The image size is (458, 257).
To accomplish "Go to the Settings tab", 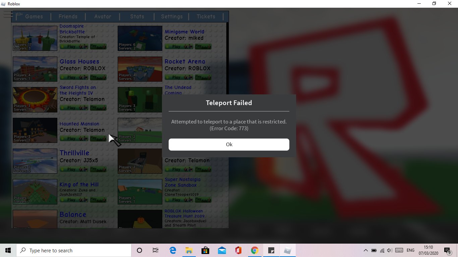I will [172, 16].
